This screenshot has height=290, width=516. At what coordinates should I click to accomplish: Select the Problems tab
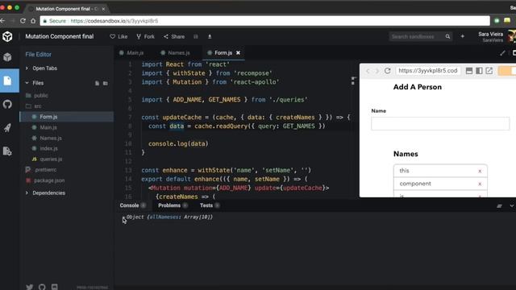click(x=173, y=205)
